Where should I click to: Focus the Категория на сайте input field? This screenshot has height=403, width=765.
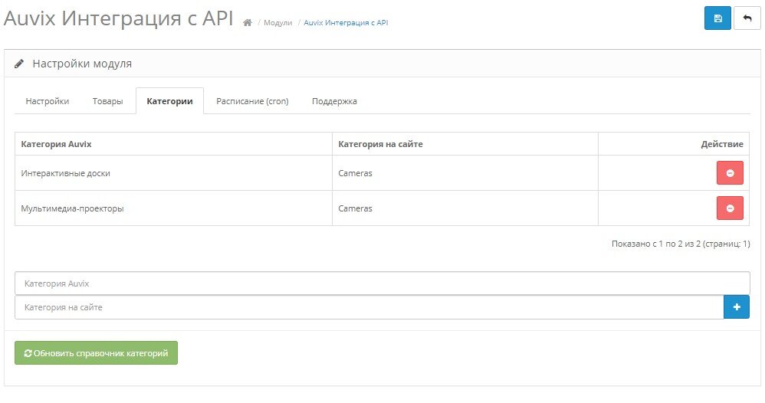(x=369, y=307)
